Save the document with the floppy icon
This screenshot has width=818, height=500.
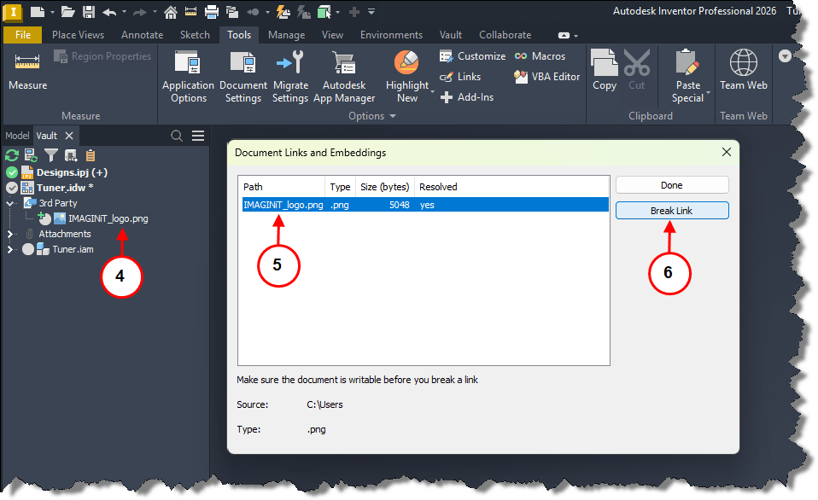click(89, 11)
